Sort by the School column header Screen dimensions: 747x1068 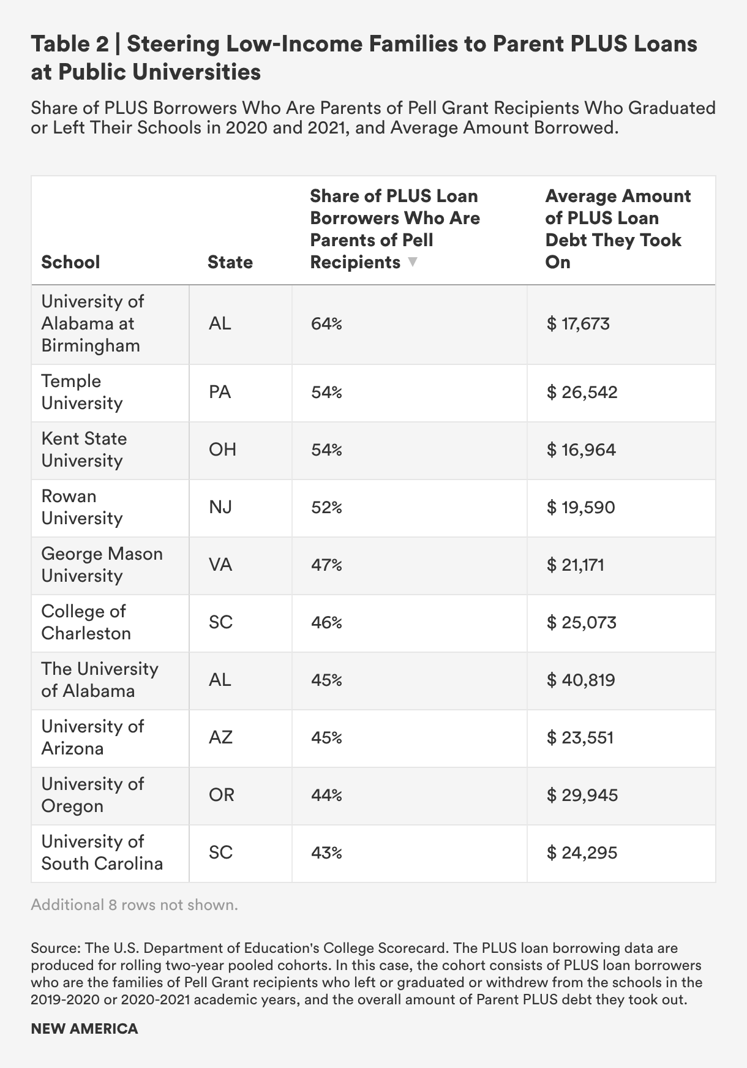click(70, 262)
